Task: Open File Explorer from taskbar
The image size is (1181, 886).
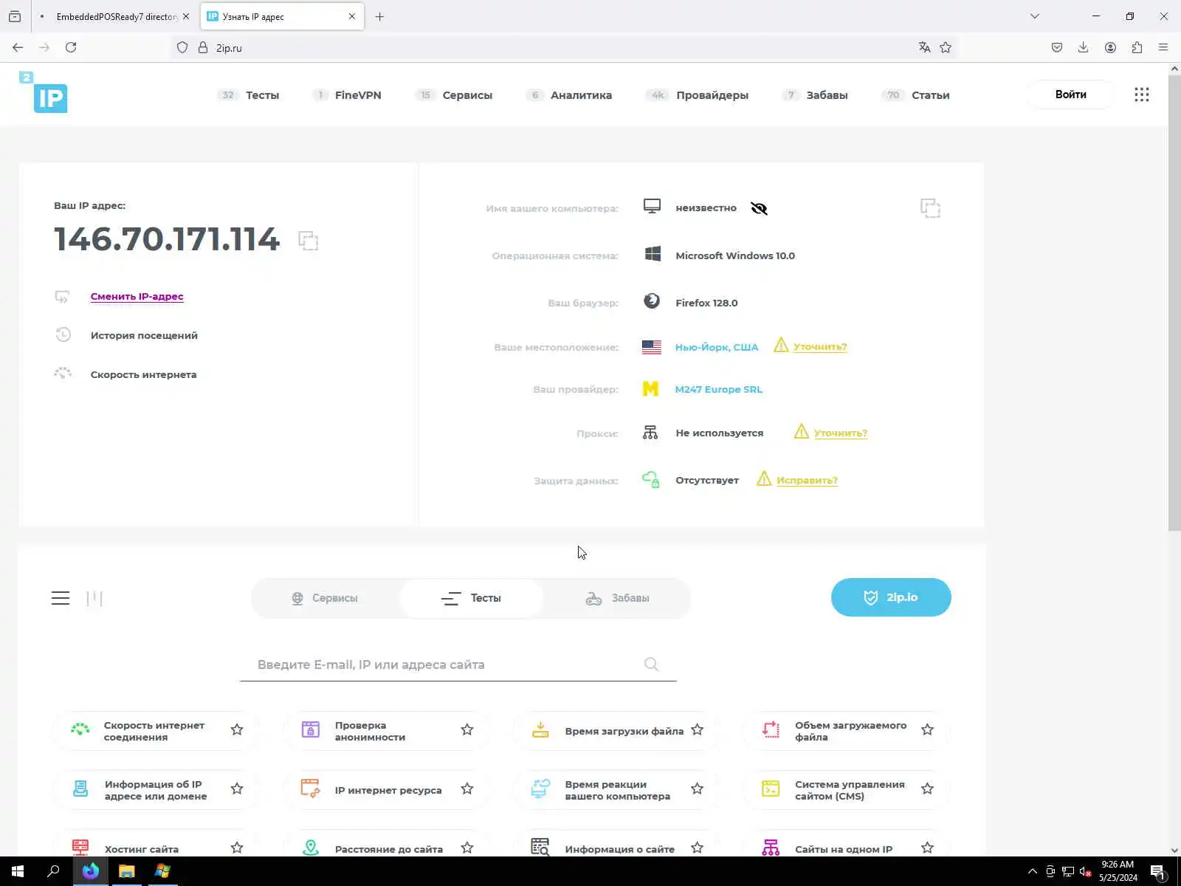Action: point(126,871)
